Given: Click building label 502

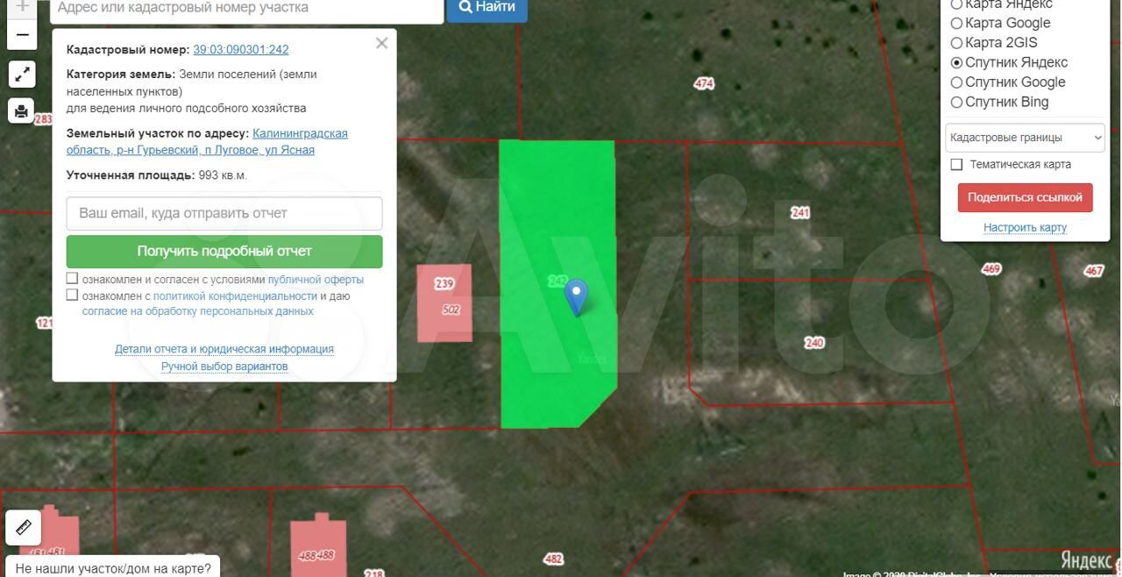Looking at the screenshot, I should pos(451,310).
